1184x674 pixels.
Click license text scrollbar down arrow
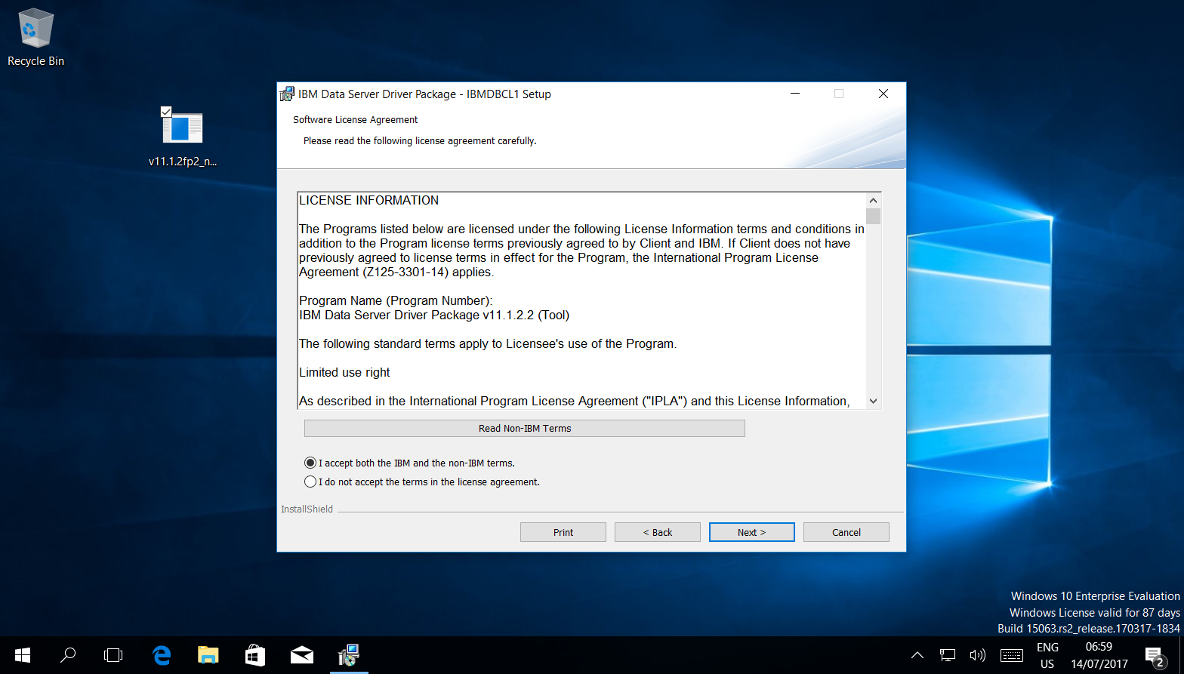point(874,402)
